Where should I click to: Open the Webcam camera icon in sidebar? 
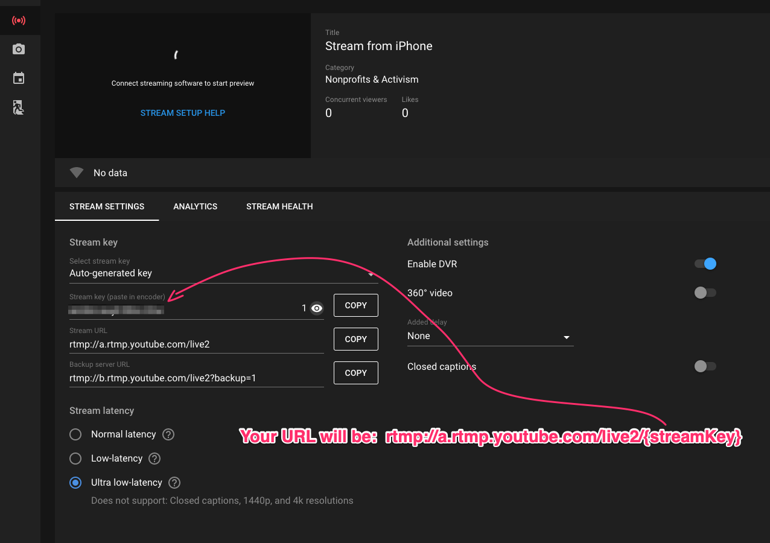tap(19, 49)
